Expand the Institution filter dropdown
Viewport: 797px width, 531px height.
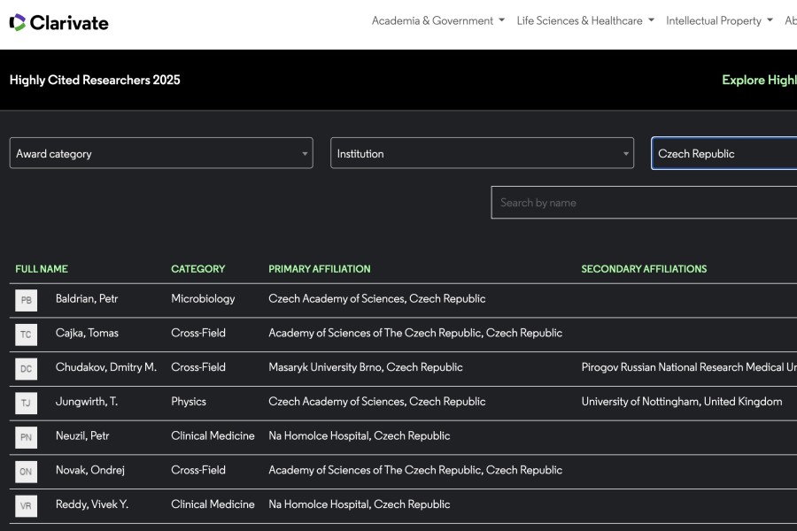[x=482, y=153]
